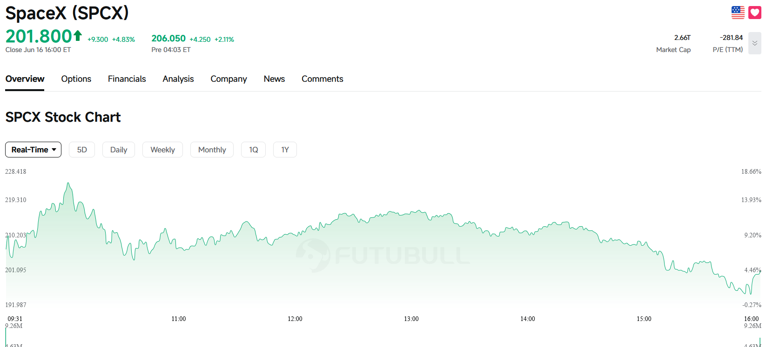This screenshot has height=347, width=773.
Task: Open the Real-Time chart period dropdown
Action: pos(33,150)
